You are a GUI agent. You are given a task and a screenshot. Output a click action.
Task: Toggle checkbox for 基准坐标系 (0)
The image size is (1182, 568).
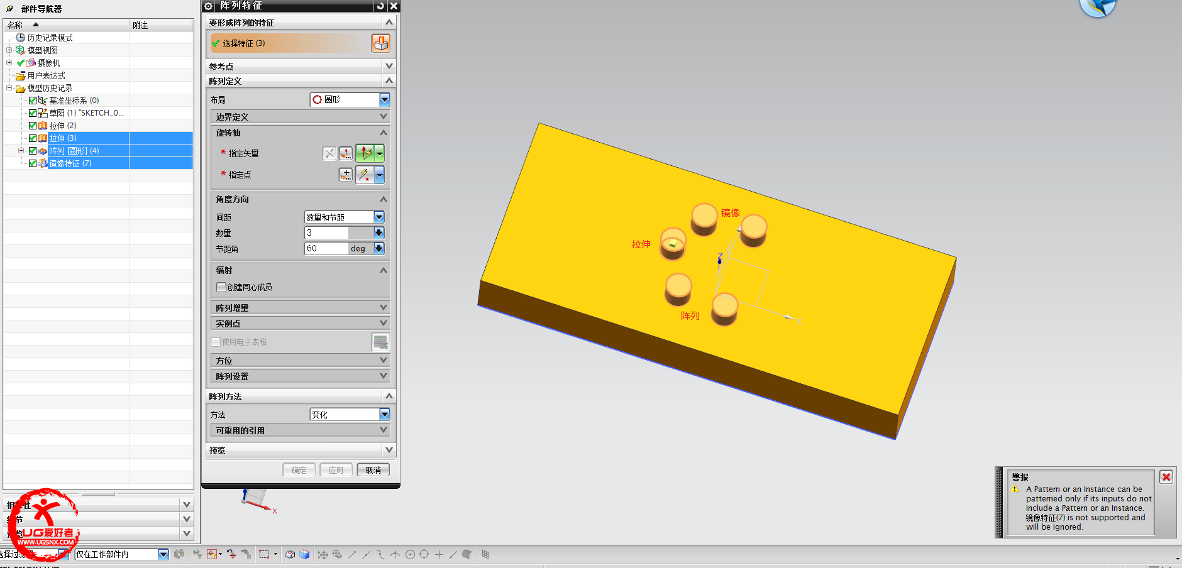coord(33,101)
